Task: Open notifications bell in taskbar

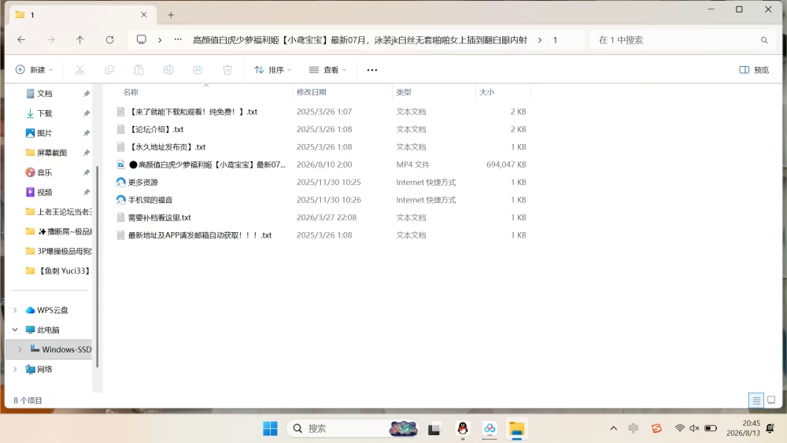Action: [770, 428]
